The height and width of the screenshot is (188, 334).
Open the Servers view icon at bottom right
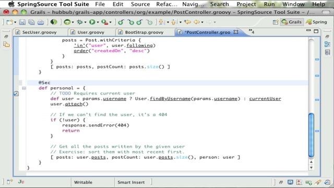click(x=308, y=182)
